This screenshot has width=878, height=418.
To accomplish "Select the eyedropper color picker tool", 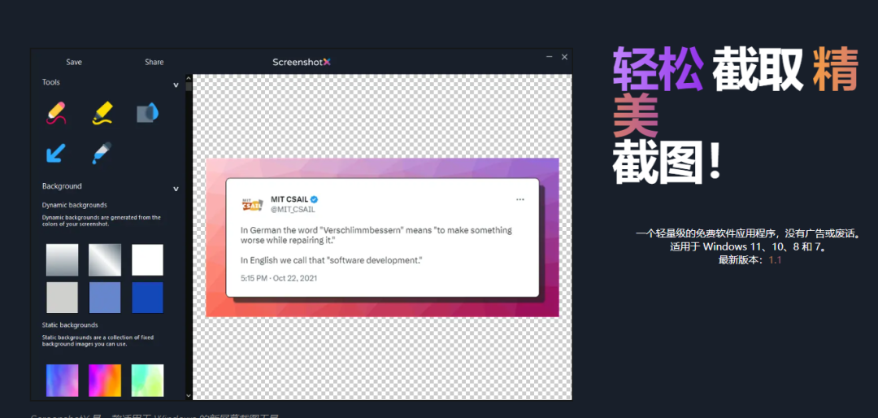I will (102, 152).
